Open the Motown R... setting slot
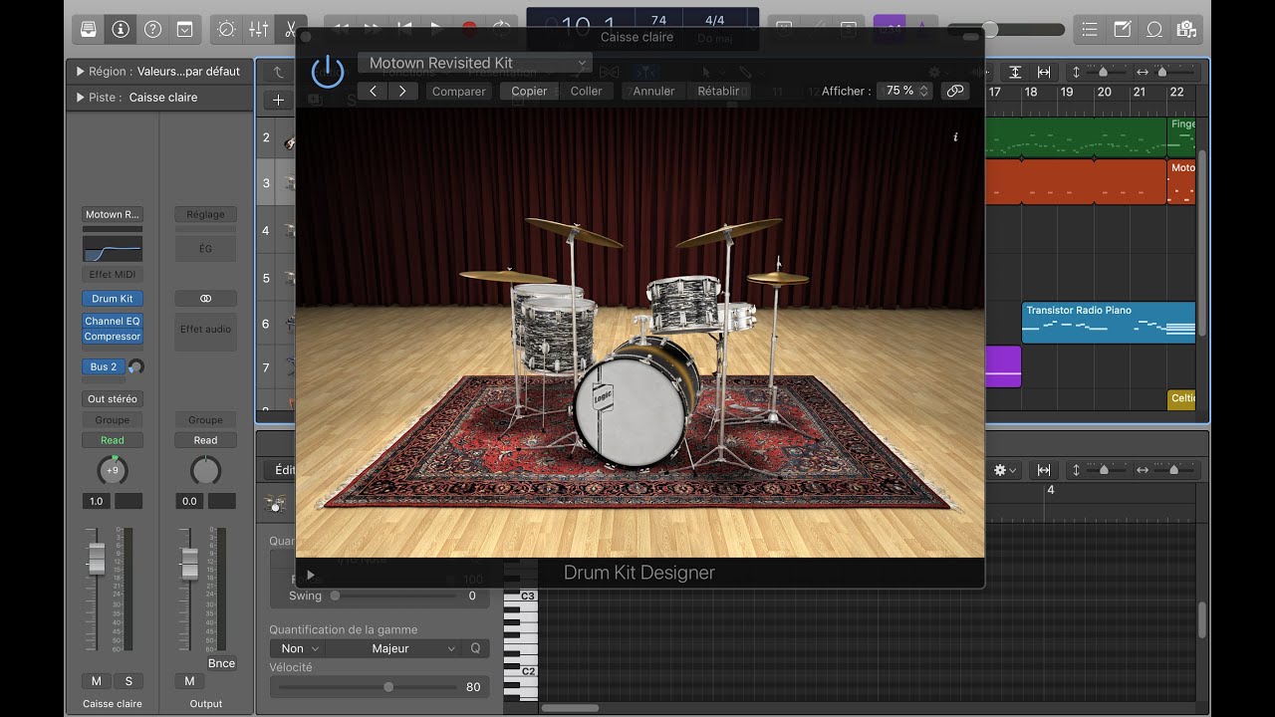 (113, 214)
